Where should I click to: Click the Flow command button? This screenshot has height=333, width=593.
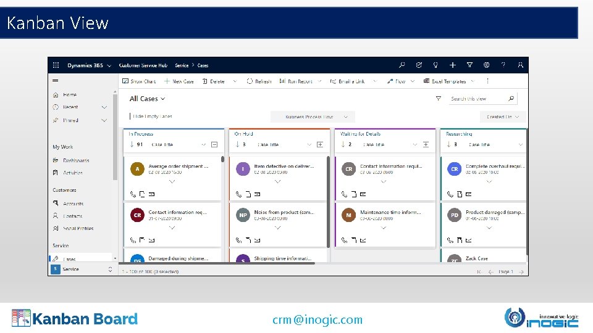point(396,81)
